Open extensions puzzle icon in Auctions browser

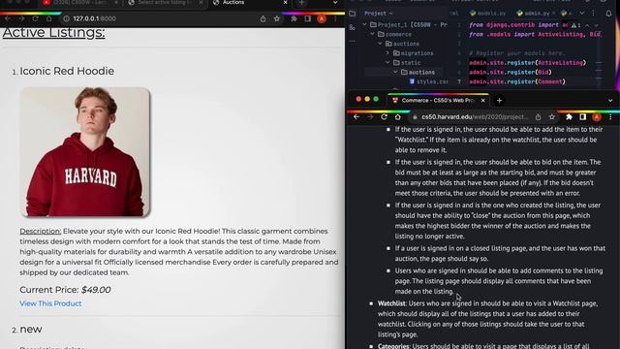(294, 18)
